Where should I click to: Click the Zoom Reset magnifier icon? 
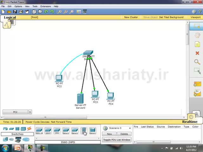click(65, 12)
